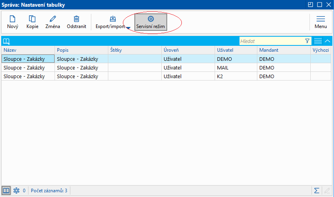Toggle Servisní režim service mode

pos(151,22)
